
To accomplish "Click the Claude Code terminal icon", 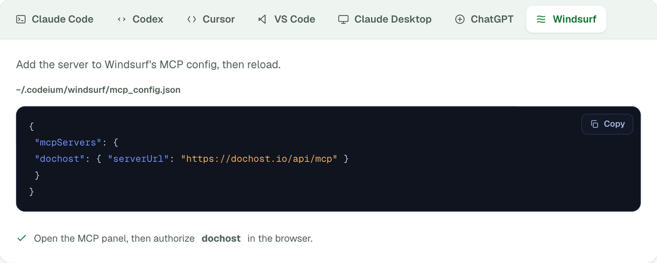I will (21, 19).
